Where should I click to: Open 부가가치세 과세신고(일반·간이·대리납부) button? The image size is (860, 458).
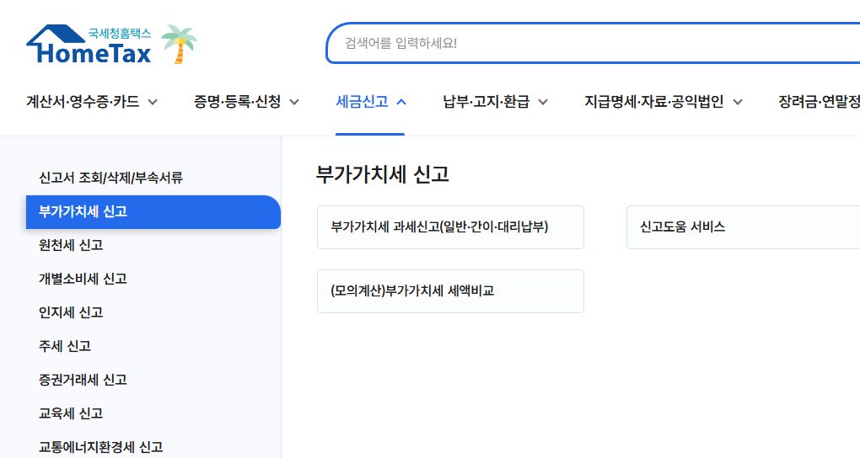[x=450, y=227]
